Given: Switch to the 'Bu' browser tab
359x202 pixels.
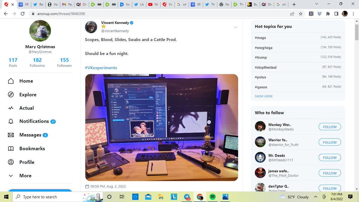Looking at the screenshot, I should [x=252, y=4].
